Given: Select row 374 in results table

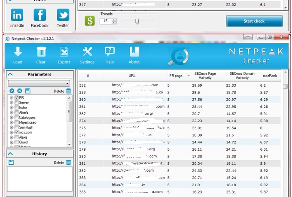Looking at the screenshot, I should [x=179, y=121].
